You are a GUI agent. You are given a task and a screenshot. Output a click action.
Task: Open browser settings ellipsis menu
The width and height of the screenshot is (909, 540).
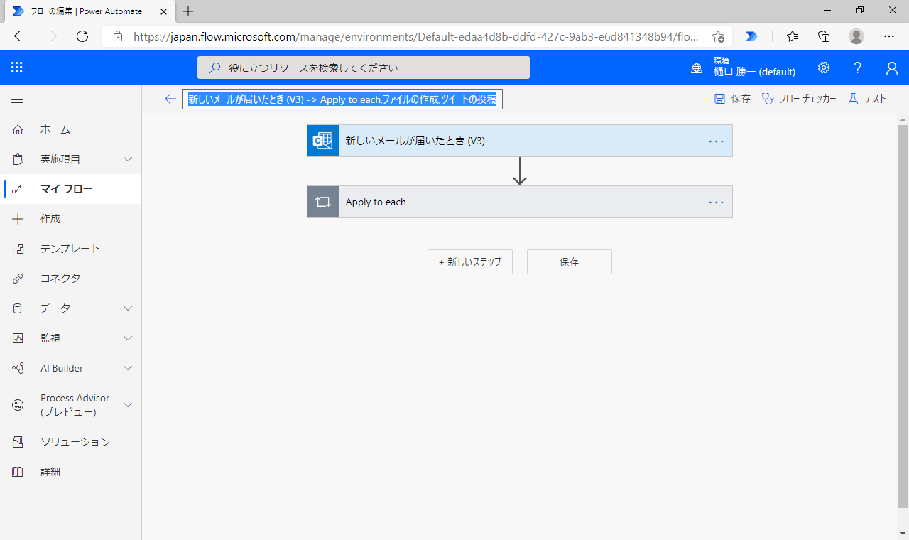889,36
